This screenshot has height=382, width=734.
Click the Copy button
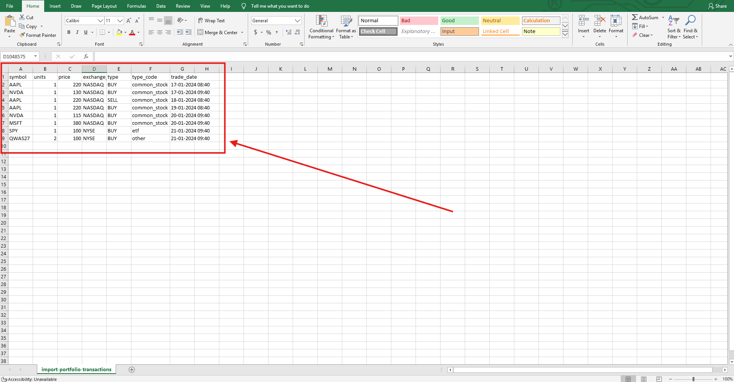pos(28,26)
